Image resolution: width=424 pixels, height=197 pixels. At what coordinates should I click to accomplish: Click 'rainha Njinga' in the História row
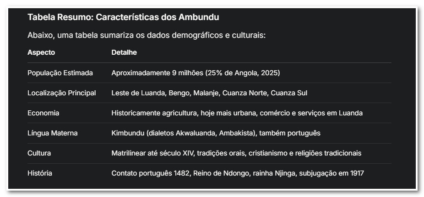tap(263, 173)
